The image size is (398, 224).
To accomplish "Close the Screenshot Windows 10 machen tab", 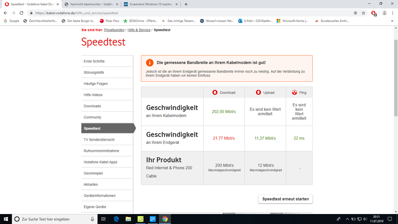I will point(176,4).
